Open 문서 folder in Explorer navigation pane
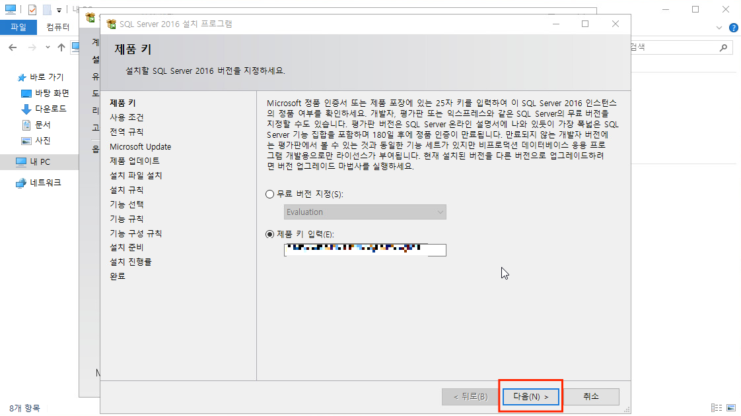Screen dimensions: 741x416 click(x=36, y=125)
